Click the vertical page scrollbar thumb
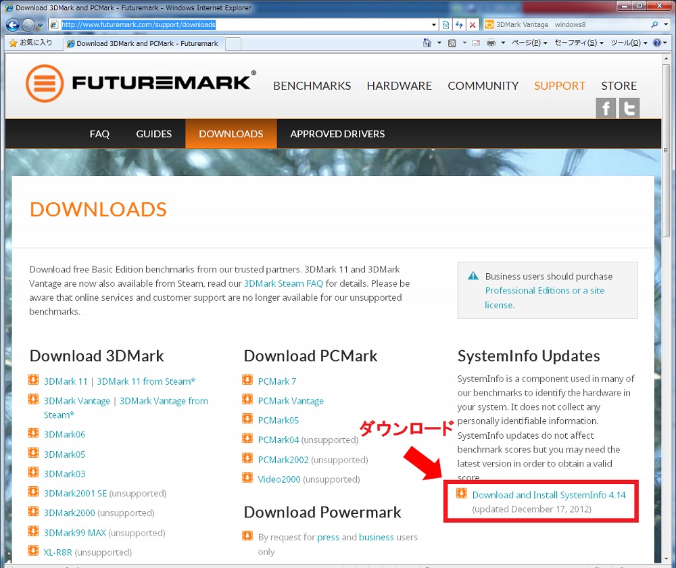676x568 pixels. pyautogui.click(x=666, y=150)
